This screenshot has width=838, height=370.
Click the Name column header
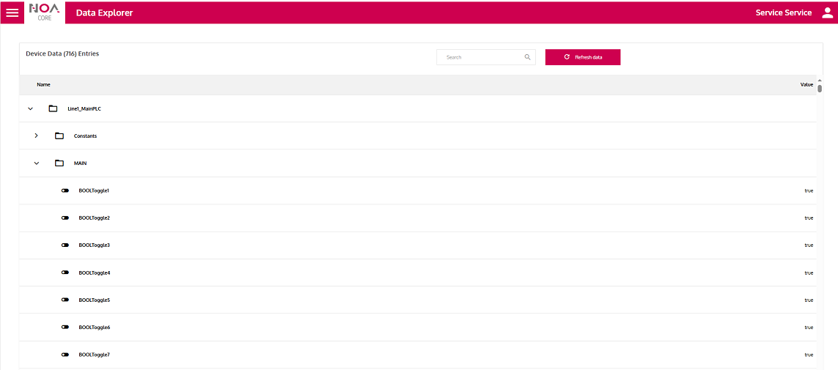(44, 85)
